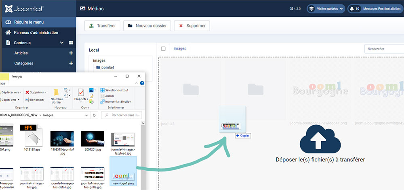Click the Propriétés icon in Explorer ribbon
The height and width of the screenshot is (190, 404).
[81, 92]
